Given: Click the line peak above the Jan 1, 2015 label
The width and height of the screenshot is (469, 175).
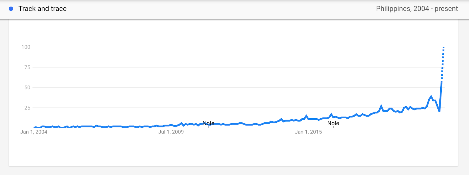Looking at the screenshot, I should 306,116.
